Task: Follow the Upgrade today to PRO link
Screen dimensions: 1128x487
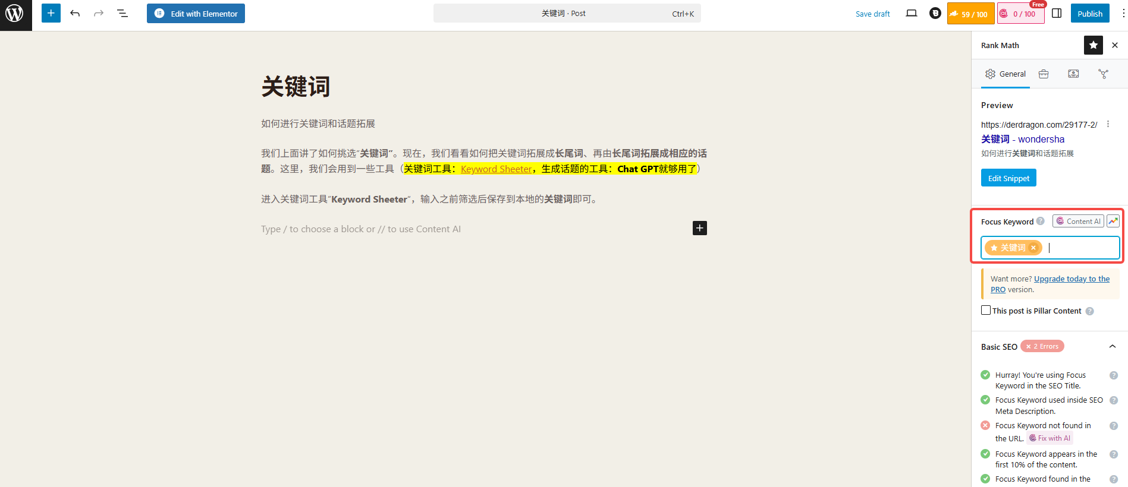Action: click(1071, 279)
